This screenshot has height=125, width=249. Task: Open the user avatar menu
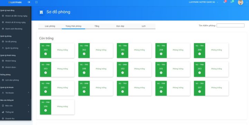[240, 2]
